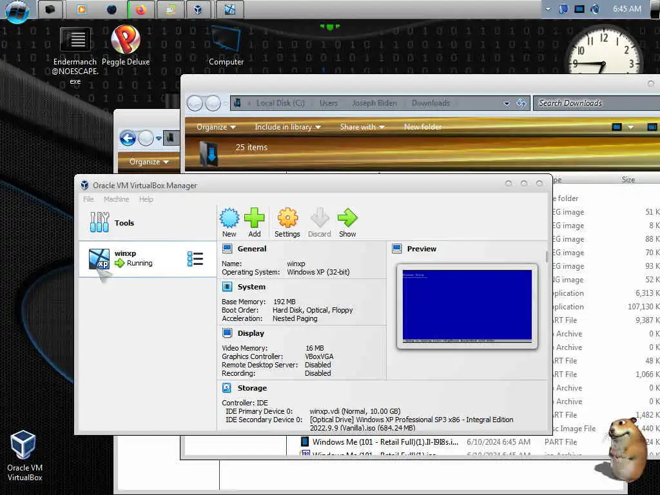This screenshot has width=660, height=495.
Task: Open Include in library dropdown
Action: (x=287, y=127)
